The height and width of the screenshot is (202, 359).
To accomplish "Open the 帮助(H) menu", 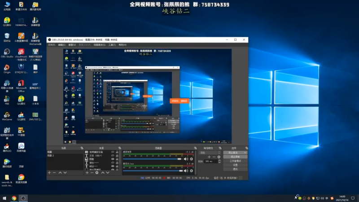I will [x=123, y=45].
